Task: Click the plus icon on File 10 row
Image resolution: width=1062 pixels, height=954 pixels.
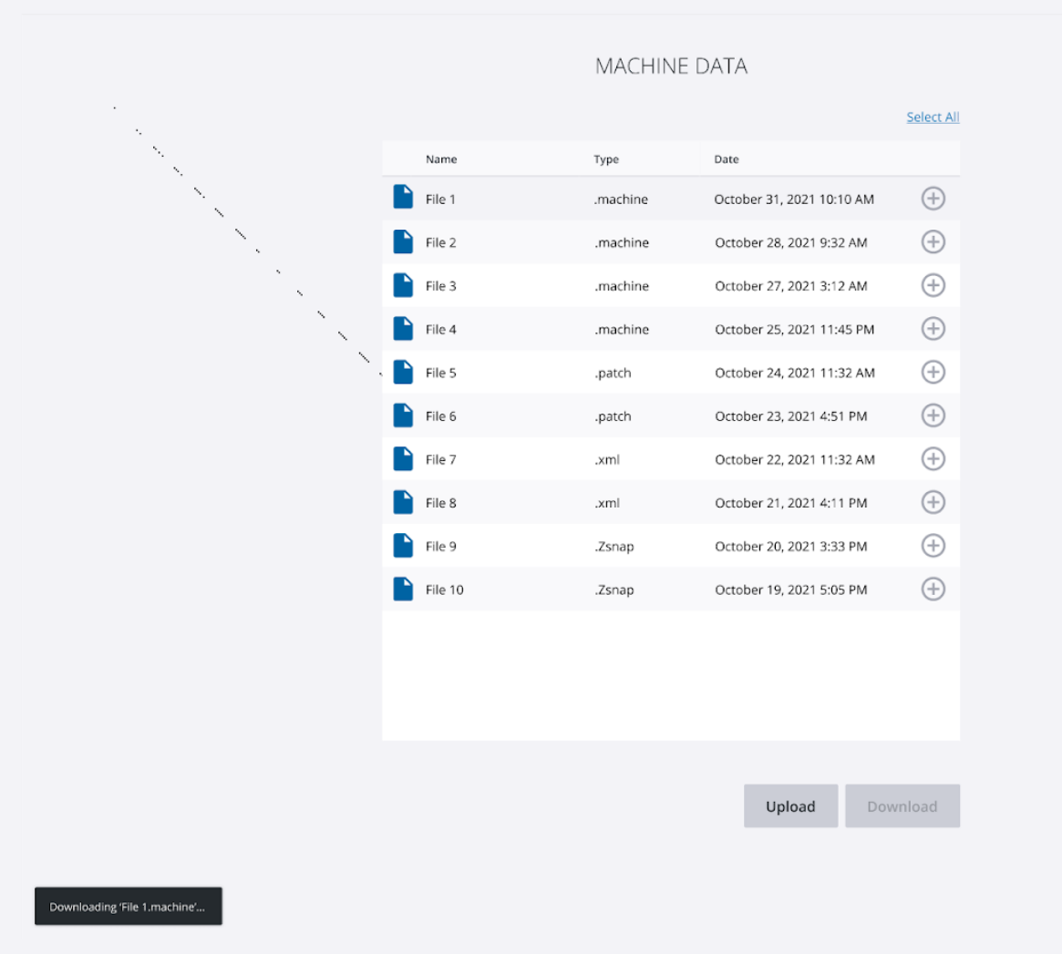Action: pyautogui.click(x=933, y=589)
